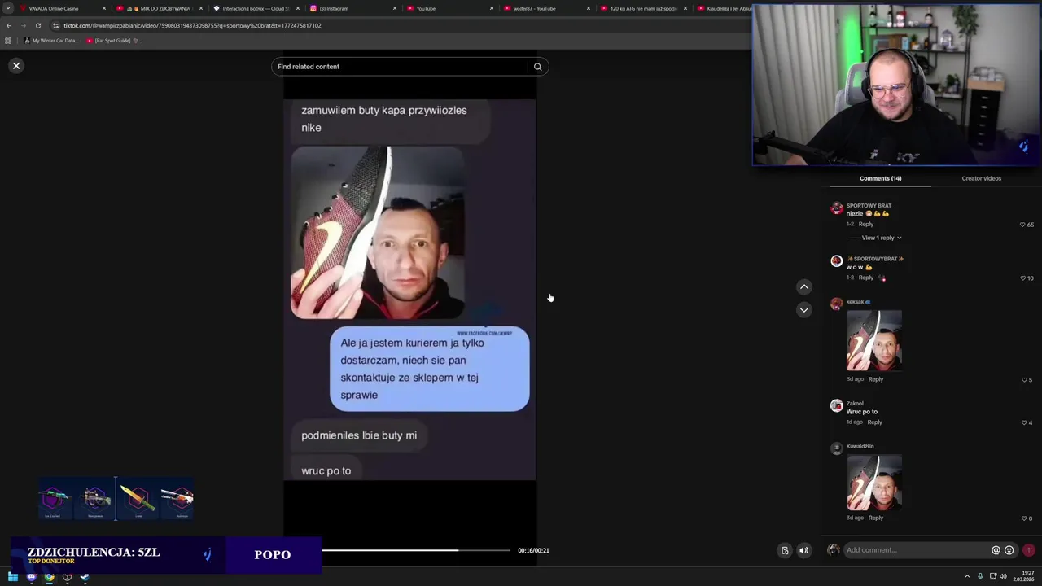Image resolution: width=1042 pixels, height=586 pixels.
Task: Switch to MIX DO ZDOBYWANIA tab
Action: click(159, 8)
